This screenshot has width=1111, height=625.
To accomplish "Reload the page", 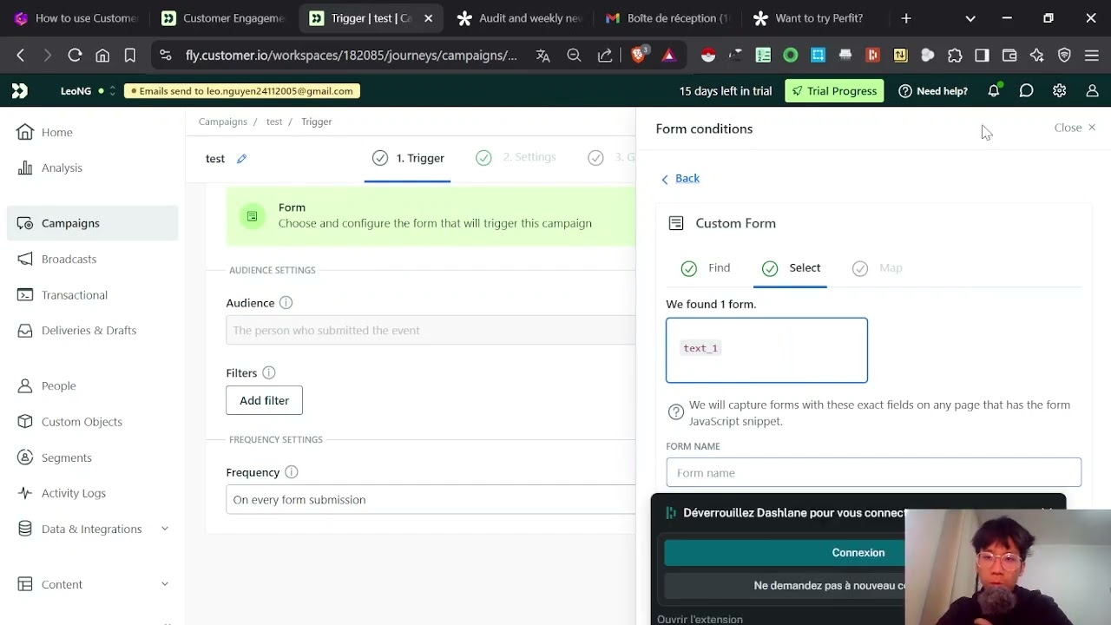I will 75,56.
